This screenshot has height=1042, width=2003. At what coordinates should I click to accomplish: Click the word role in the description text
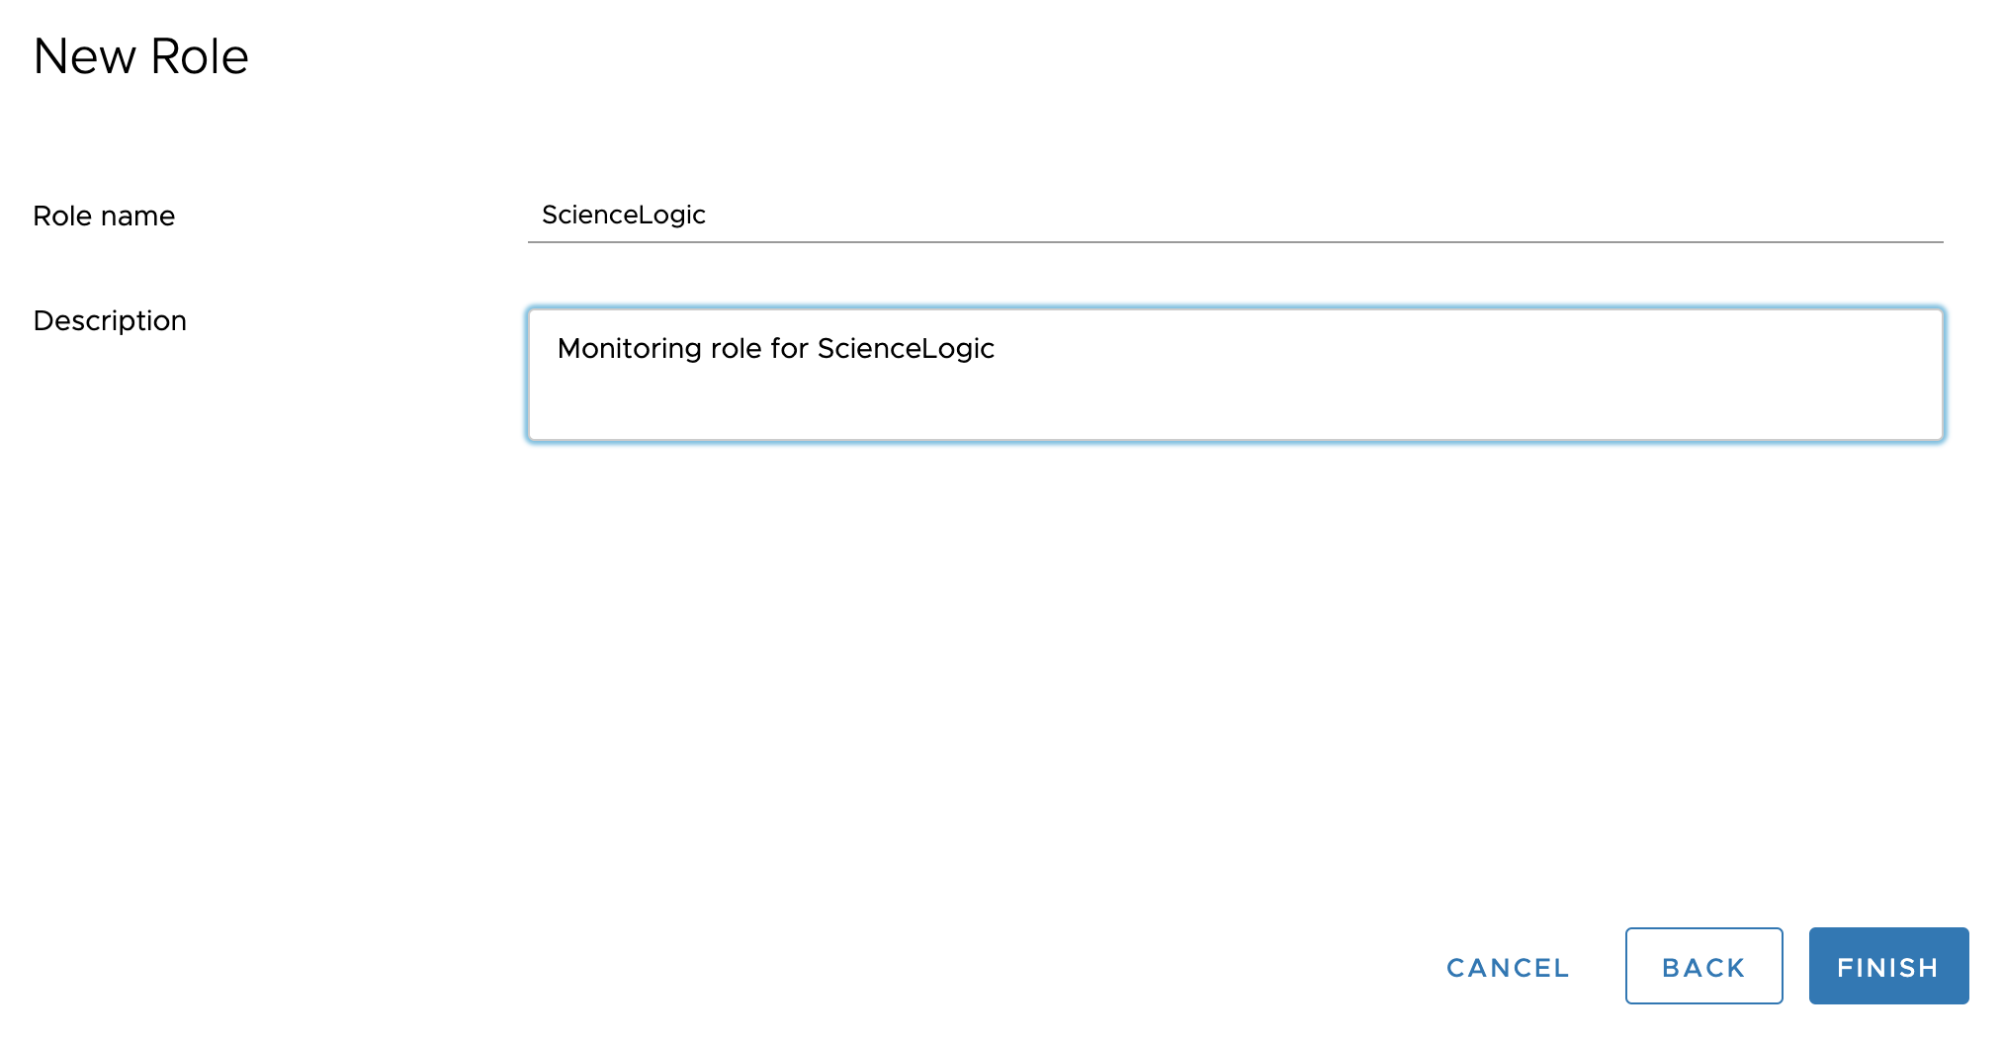point(736,349)
